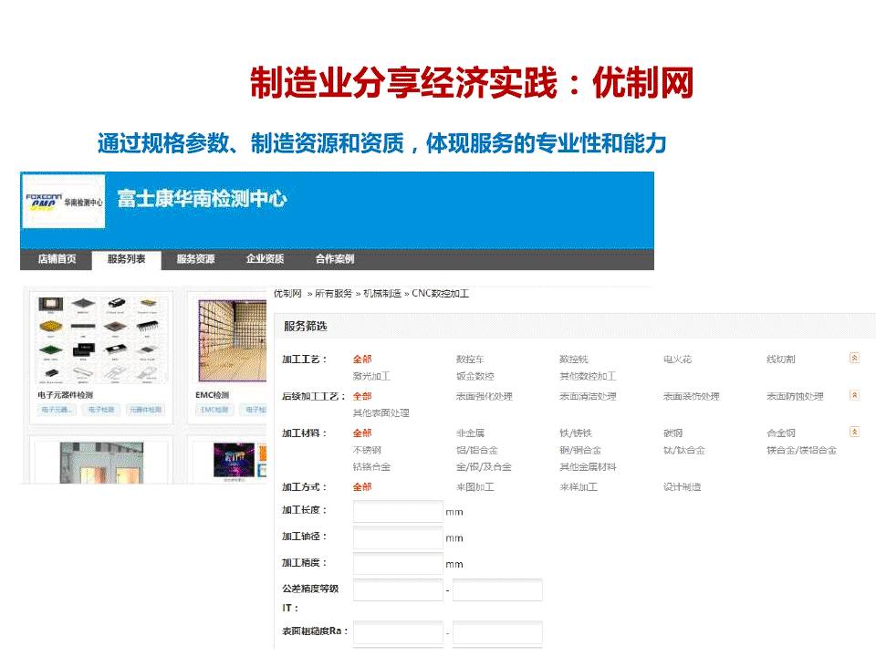Collapse the 加工材料 filter row
876x657 pixels.
(854, 432)
